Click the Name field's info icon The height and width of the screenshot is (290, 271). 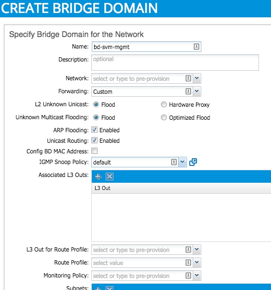(196, 47)
